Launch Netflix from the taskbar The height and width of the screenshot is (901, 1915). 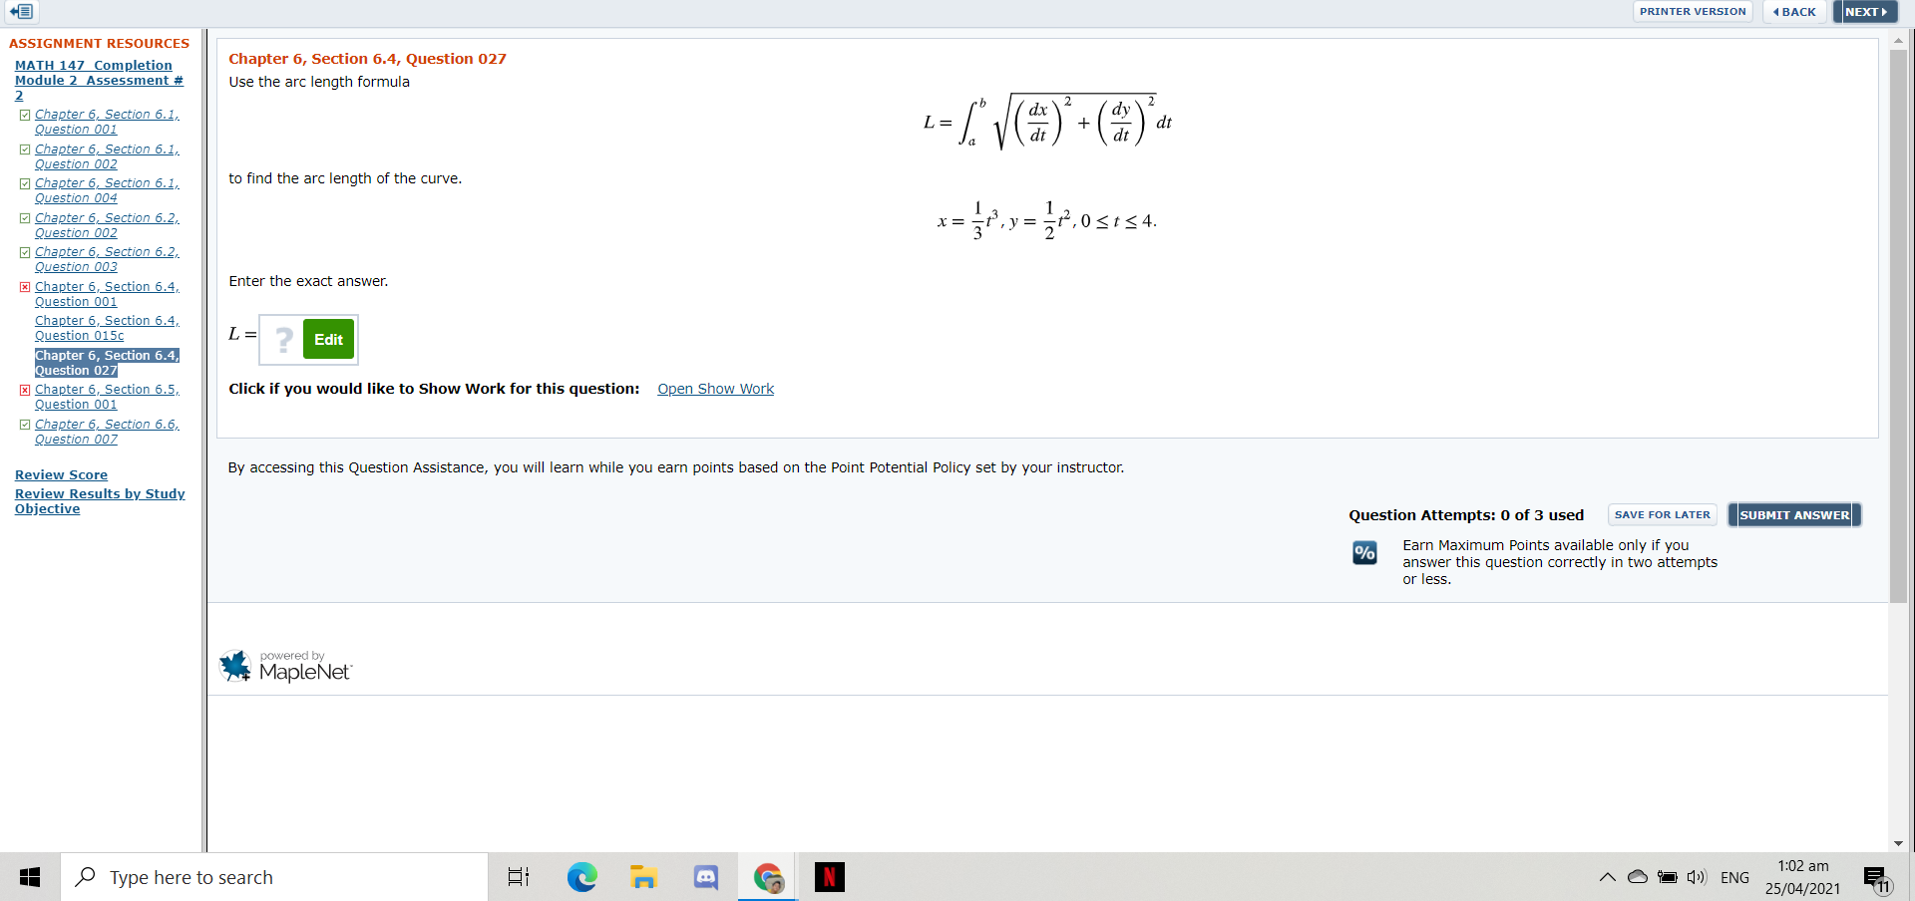point(829,877)
